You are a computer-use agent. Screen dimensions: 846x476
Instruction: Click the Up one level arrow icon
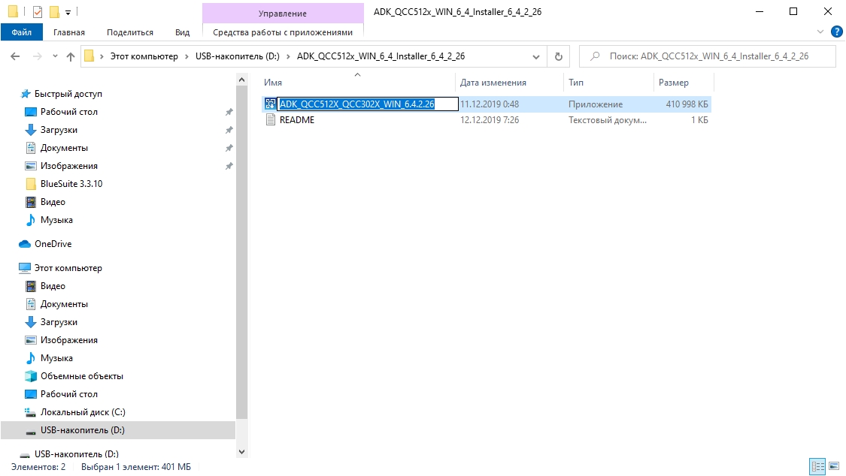click(x=71, y=56)
